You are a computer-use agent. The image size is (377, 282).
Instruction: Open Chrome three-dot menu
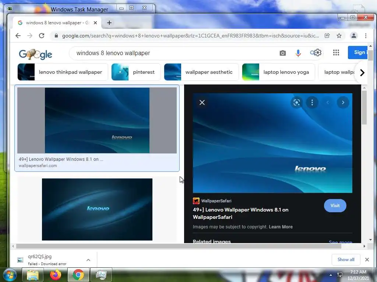pos(366,36)
